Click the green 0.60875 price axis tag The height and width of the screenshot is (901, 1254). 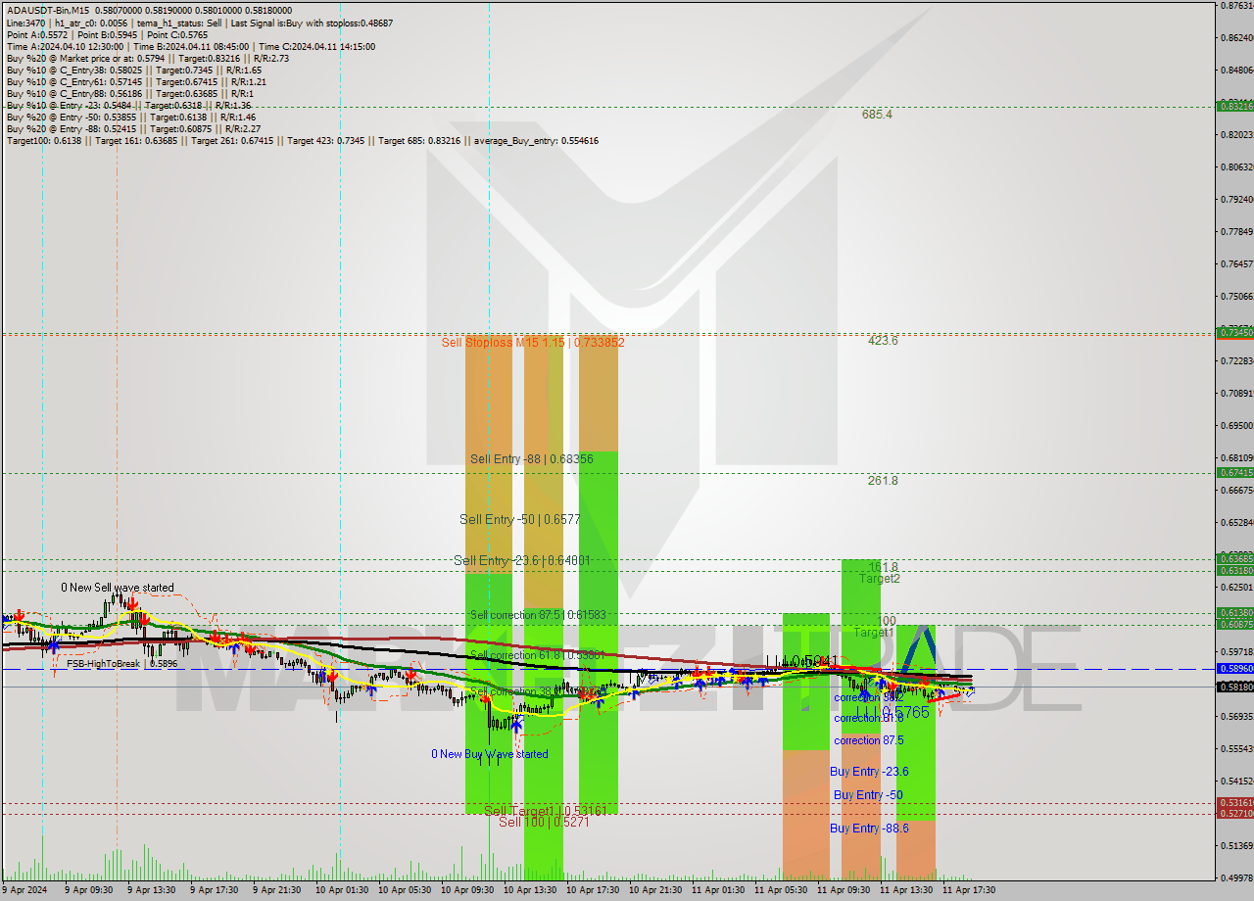(1234, 624)
